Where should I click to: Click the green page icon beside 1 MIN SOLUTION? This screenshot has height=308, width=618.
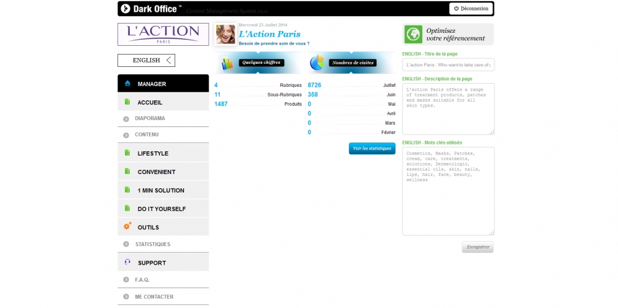127,190
